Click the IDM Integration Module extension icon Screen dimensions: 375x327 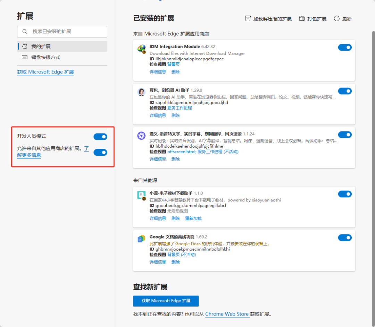[141, 49]
